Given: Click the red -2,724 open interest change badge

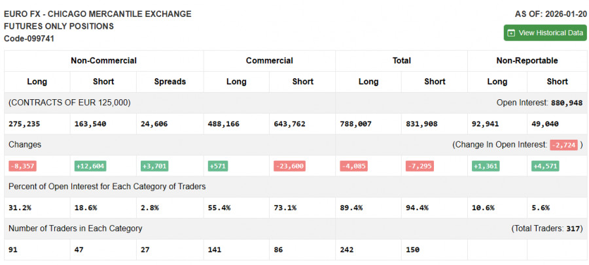Looking at the screenshot, I should click(x=563, y=145).
